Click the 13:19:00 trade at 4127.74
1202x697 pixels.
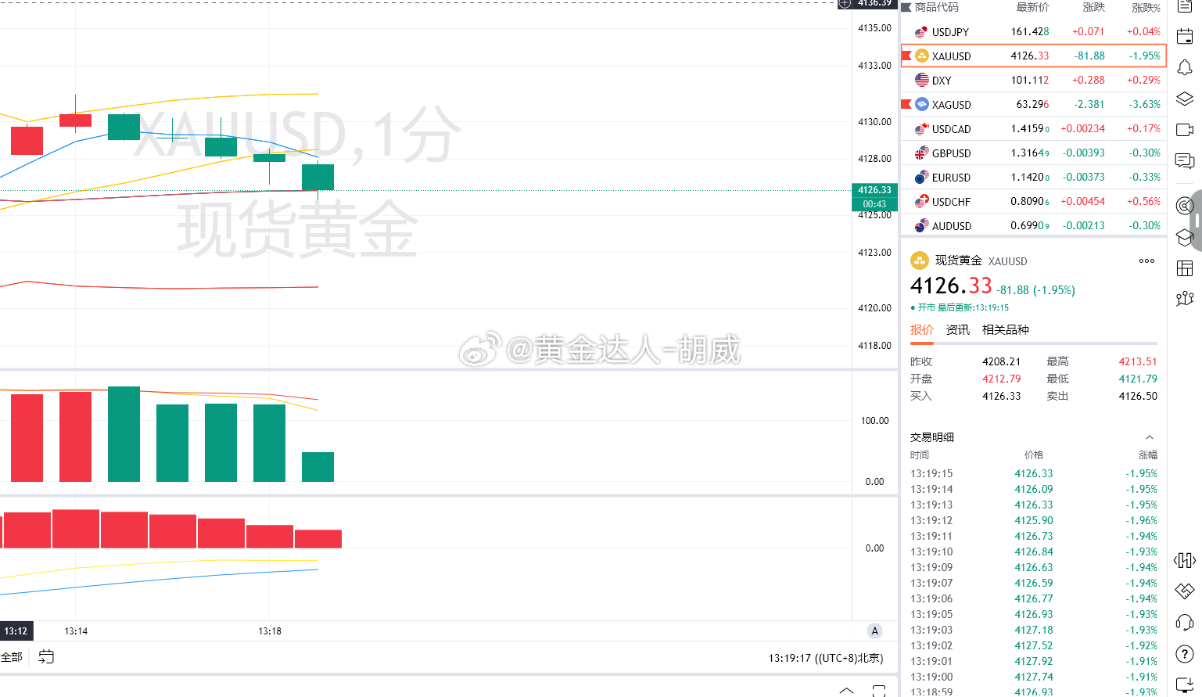(x=1033, y=677)
